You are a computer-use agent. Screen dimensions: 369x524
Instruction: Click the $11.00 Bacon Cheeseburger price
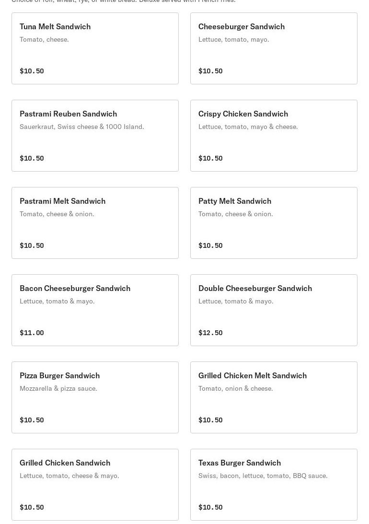point(32,333)
